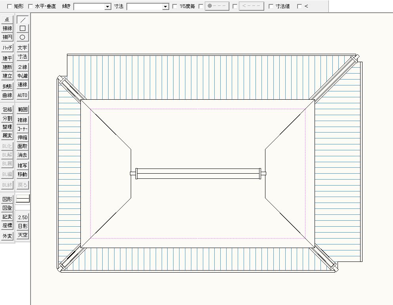Click the BL終 block end button
This screenshot has width=393, height=305.
click(7, 185)
